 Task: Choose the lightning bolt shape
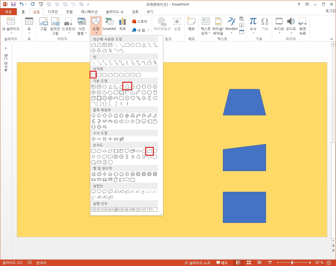point(138,98)
